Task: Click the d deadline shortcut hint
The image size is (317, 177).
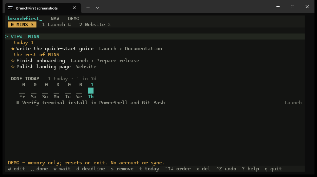Action: point(91,169)
